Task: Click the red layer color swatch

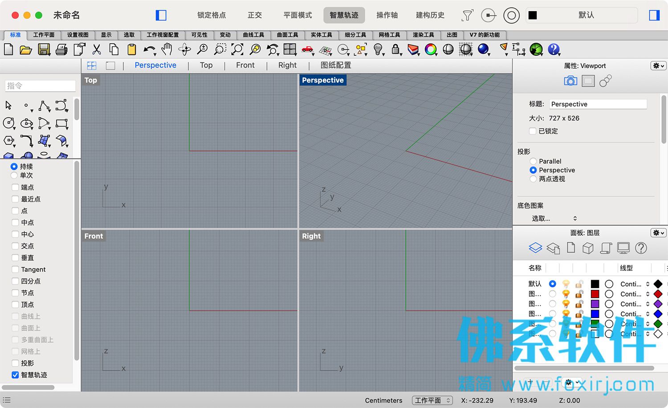Action: 595,294
